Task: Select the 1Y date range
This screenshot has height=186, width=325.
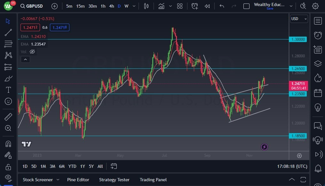Action: pos(82,166)
